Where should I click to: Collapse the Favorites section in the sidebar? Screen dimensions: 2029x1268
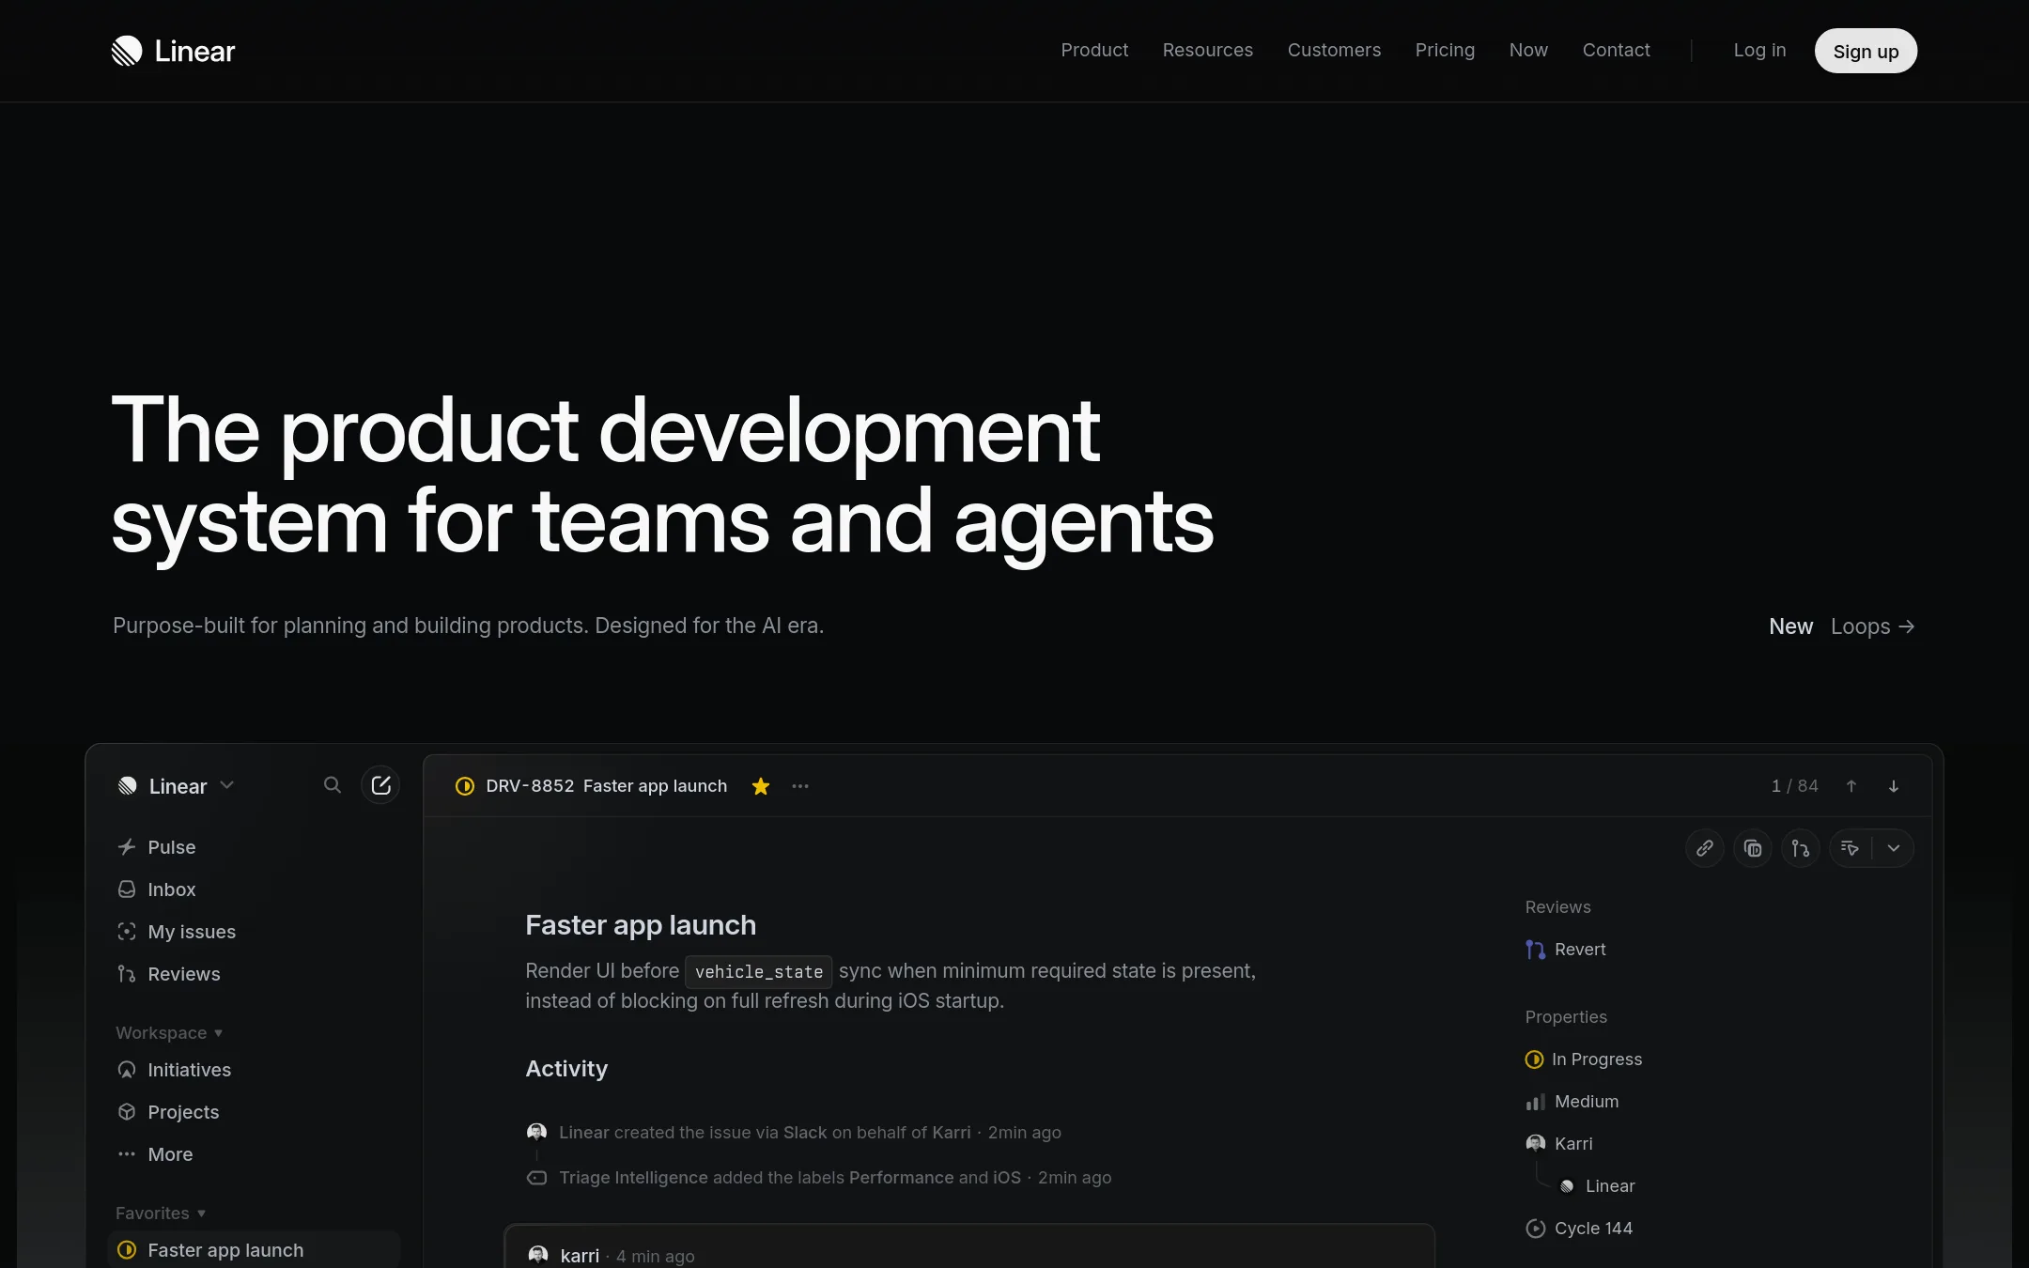tap(161, 1213)
